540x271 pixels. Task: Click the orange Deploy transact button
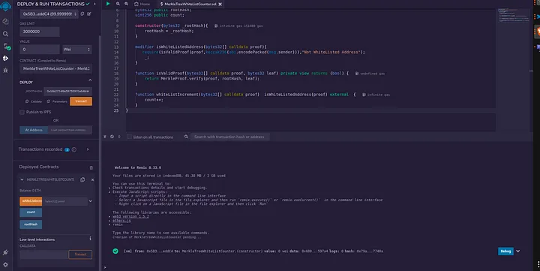tap(81, 101)
